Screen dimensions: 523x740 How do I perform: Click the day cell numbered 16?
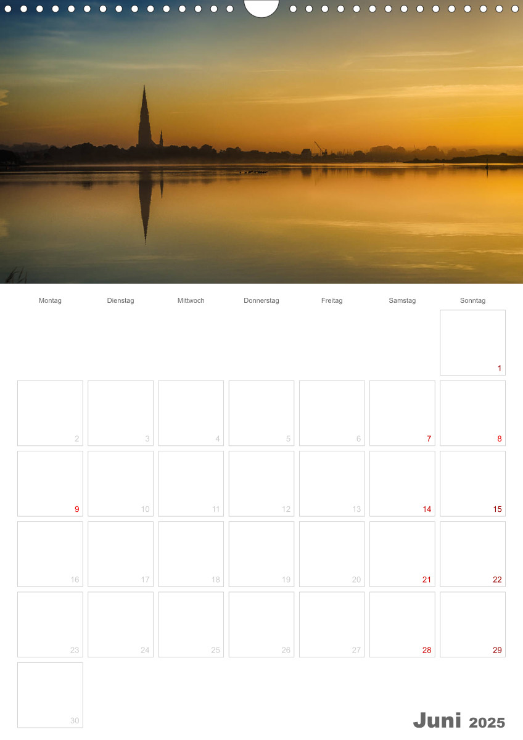click(50, 554)
